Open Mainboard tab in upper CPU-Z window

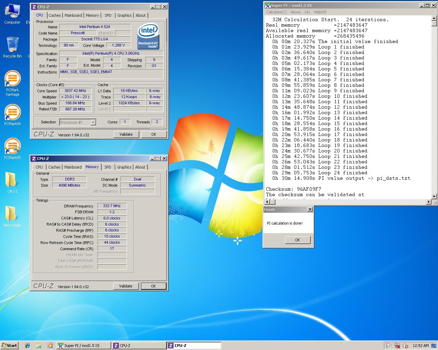tap(73, 15)
